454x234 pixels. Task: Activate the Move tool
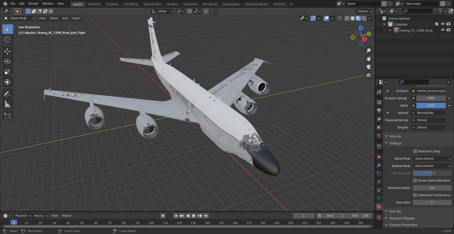tap(7, 51)
